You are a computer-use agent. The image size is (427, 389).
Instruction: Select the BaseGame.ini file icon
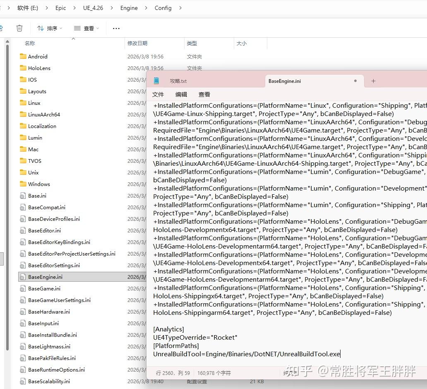(x=23, y=289)
